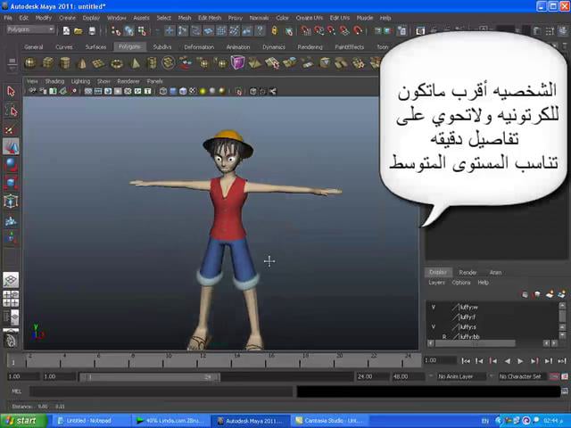This screenshot has width=571, height=428.
Task: Toggle highlight selection mode icon
Action: pos(288,31)
